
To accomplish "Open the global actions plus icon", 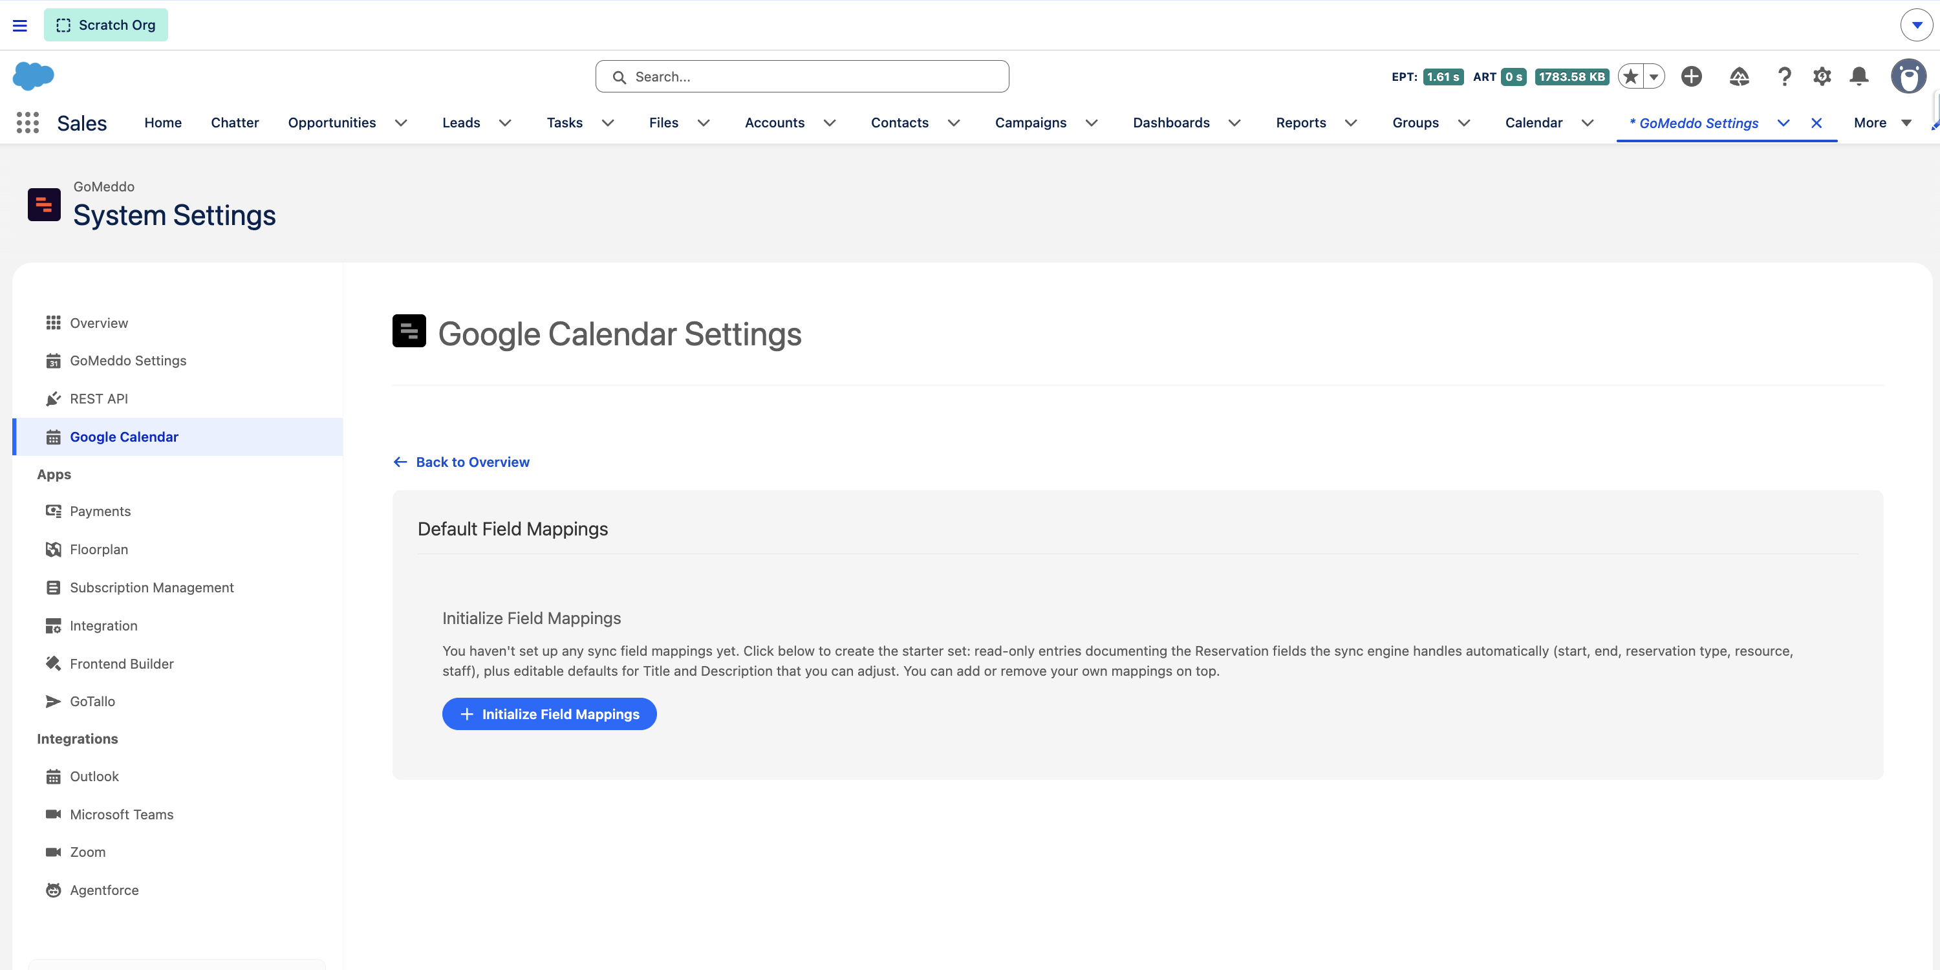I will tap(1692, 76).
